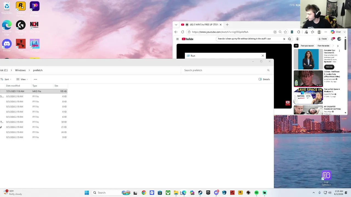351x197 pixels.
Task: Navigate to the Windows folder breadcrumb
Action: pyautogui.click(x=20, y=70)
